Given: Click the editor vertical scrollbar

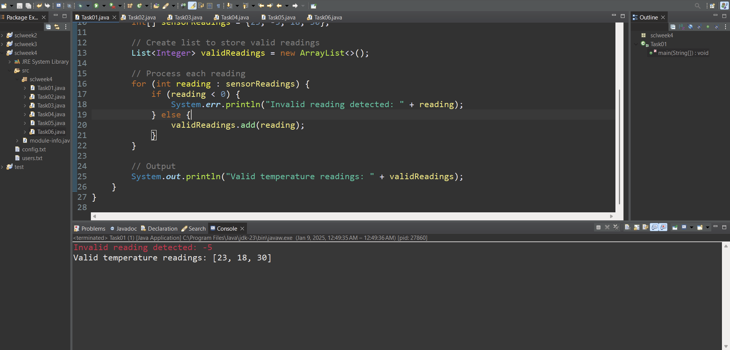Looking at the screenshot, I should click(x=619, y=147).
